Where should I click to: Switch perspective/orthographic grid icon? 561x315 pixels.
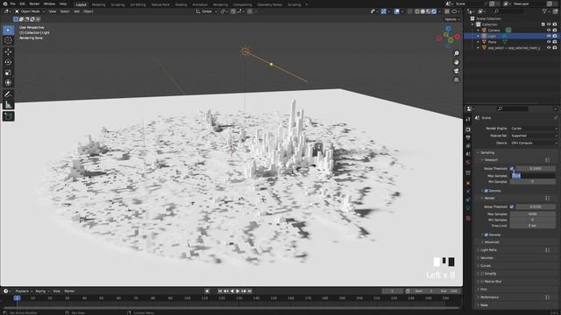coord(457,80)
